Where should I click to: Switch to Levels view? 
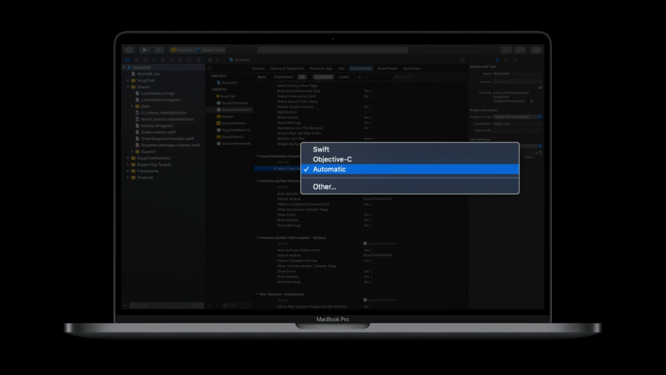tap(343, 77)
